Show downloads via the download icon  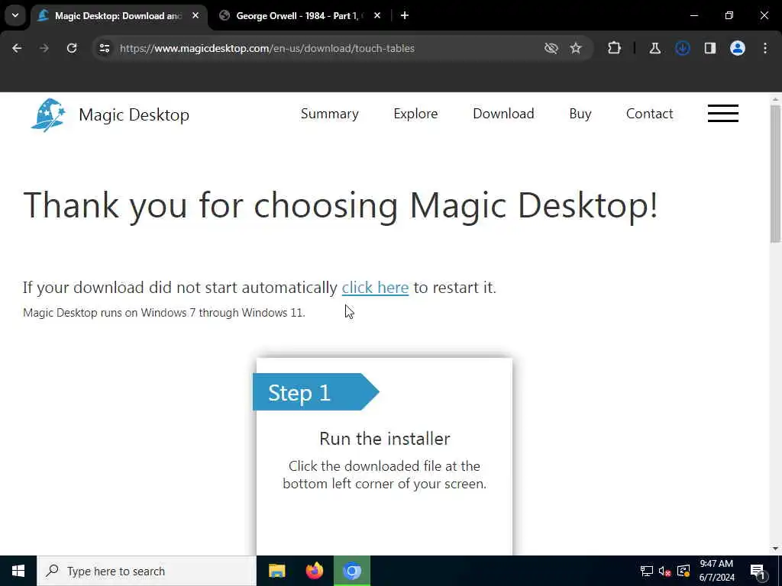(x=683, y=48)
